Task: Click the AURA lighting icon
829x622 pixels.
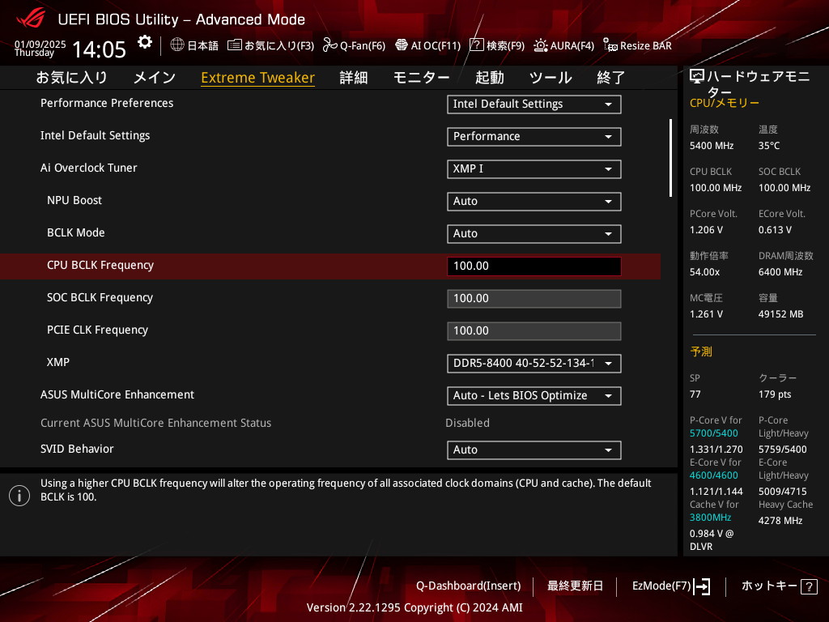Action: click(x=541, y=45)
